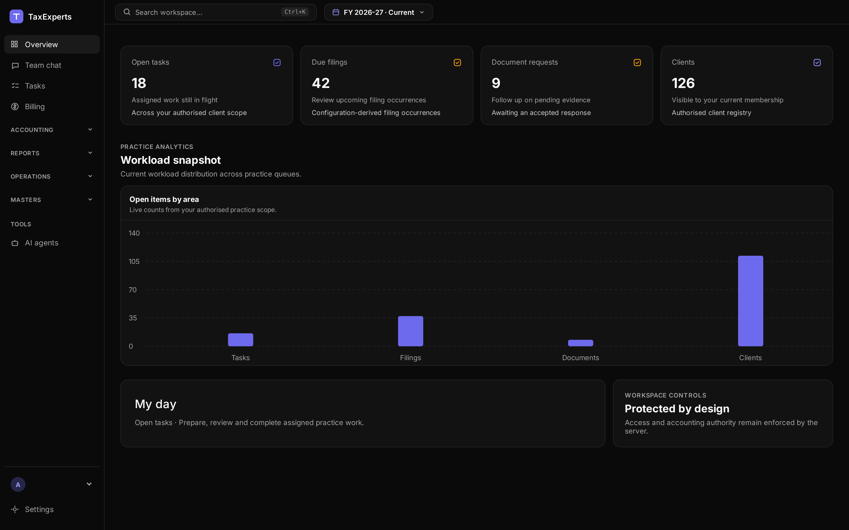The width and height of the screenshot is (849, 530).
Task: Go to the Overview page
Action: click(x=52, y=44)
